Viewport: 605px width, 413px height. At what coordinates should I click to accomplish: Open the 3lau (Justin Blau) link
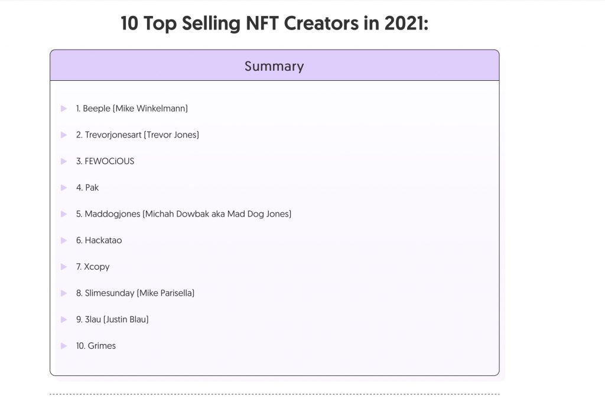[x=112, y=319]
